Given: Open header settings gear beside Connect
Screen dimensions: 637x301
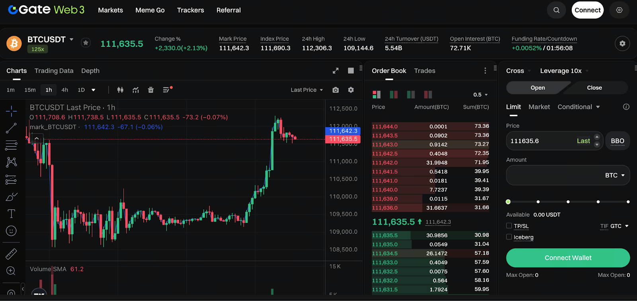Looking at the screenshot, I should coord(619,10).
